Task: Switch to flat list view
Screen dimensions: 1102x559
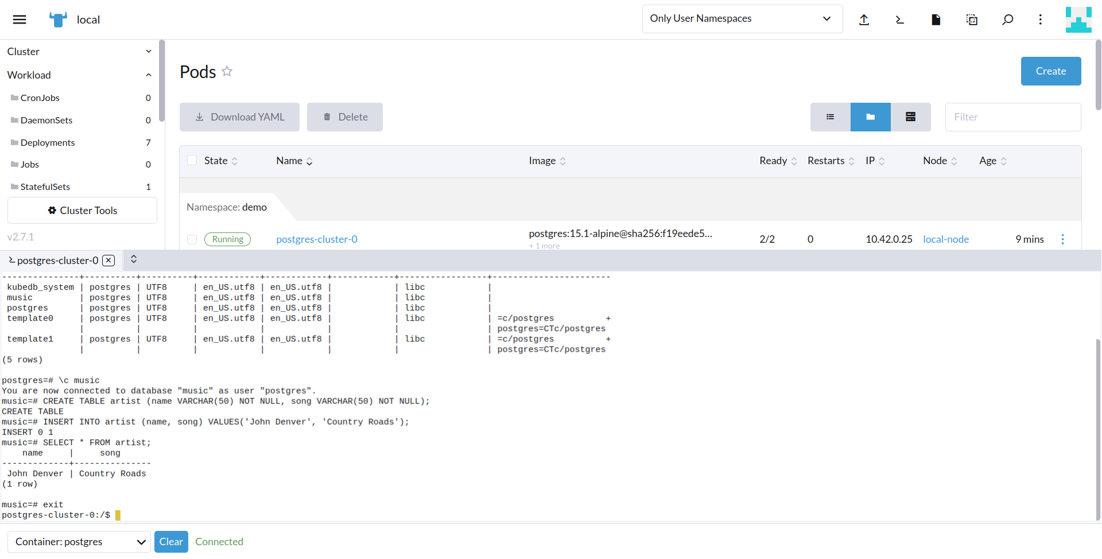Action: (x=830, y=117)
